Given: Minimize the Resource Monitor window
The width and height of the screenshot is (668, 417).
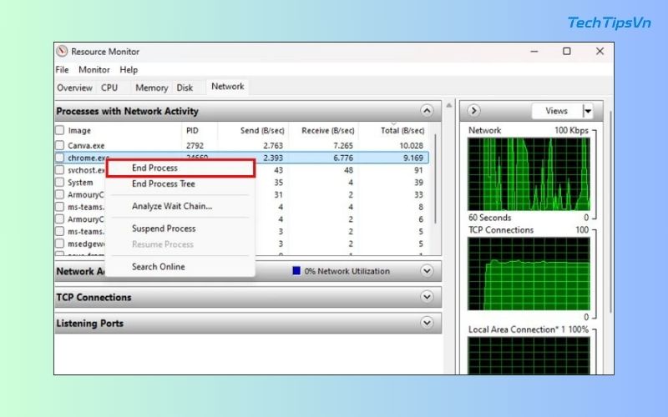Looking at the screenshot, I should point(534,52).
